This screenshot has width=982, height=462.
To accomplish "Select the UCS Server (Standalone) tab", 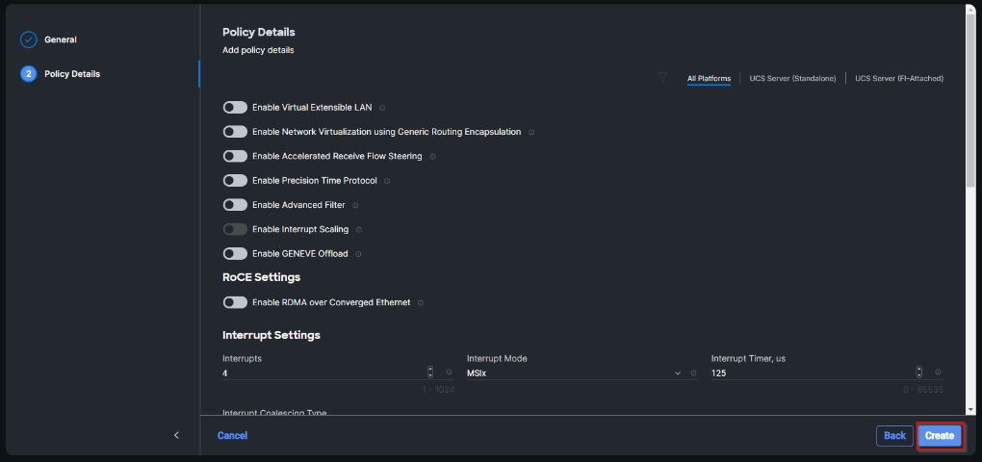I will click(792, 78).
